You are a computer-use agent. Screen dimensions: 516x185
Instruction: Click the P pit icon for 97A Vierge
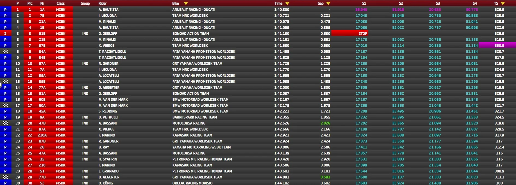pyautogui.click(x=5, y=129)
